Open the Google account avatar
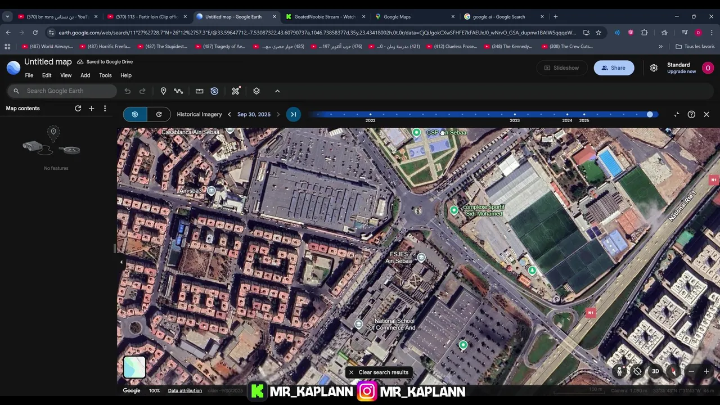 708,67
